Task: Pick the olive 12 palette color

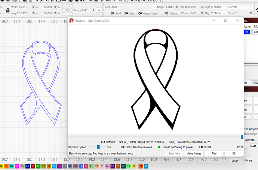Action: click(x=43, y=166)
